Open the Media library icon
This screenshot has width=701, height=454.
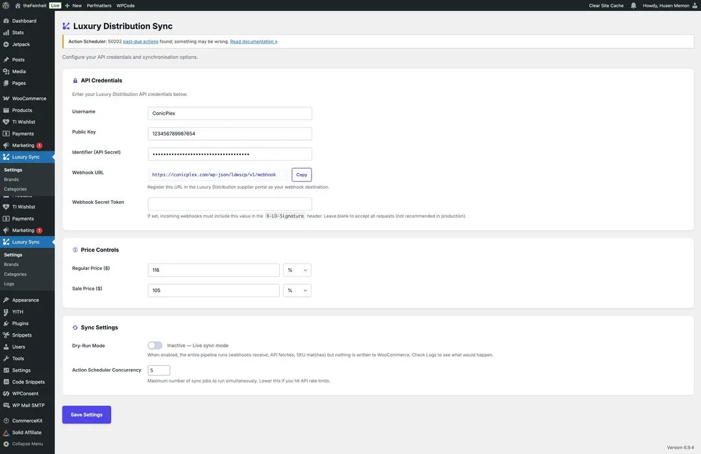6,71
